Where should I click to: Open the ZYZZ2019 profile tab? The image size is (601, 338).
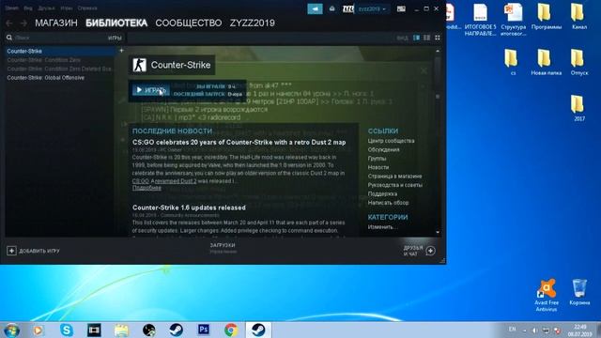tap(253, 23)
